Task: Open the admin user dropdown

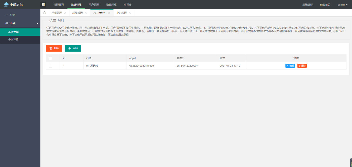Action: coord(342,5)
